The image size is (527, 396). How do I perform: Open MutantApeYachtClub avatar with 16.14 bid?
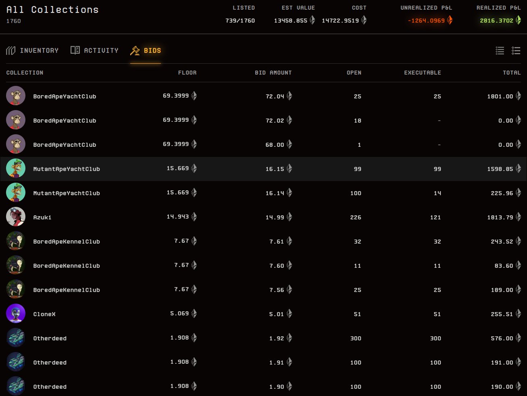(16, 193)
